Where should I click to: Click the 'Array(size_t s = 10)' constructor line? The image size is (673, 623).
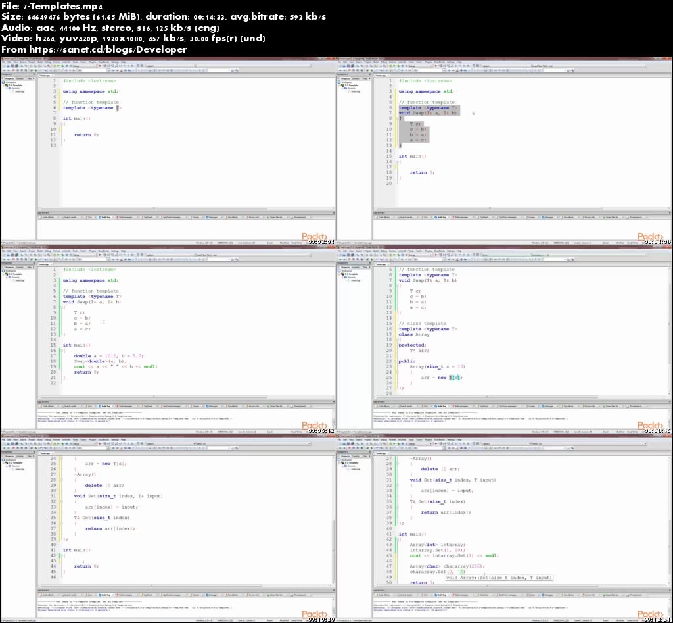(437, 366)
